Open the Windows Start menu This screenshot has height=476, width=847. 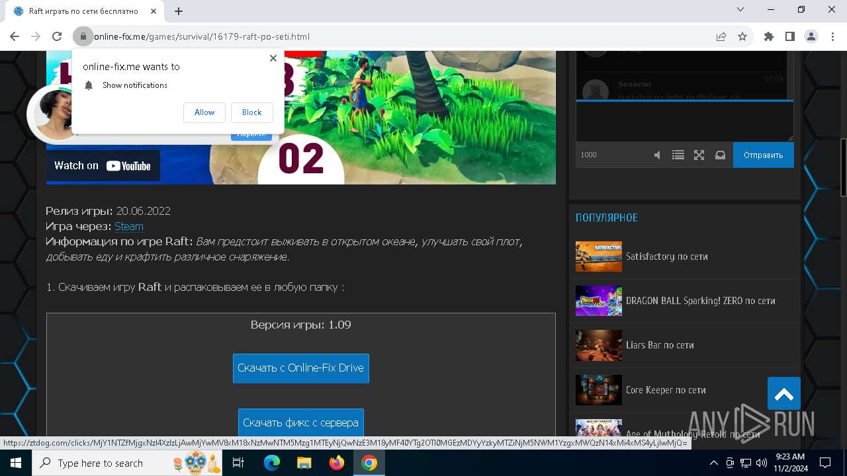pos(15,463)
